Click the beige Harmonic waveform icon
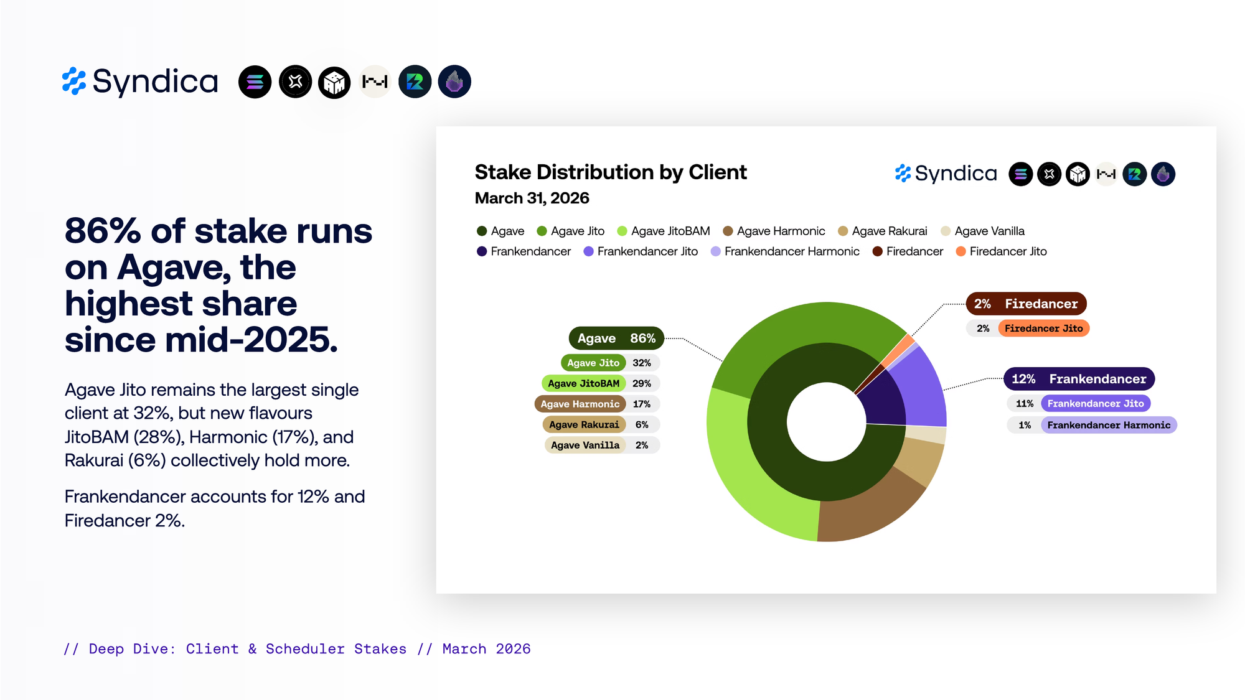The height and width of the screenshot is (700, 1245). point(375,82)
